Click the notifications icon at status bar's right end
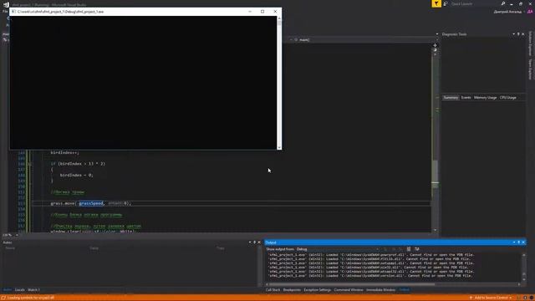 pyautogui.click(x=532, y=298)
